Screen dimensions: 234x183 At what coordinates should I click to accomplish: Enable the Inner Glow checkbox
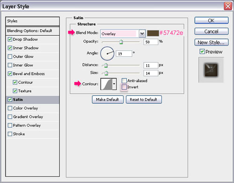pyautogui.click(x=10, y=65)
